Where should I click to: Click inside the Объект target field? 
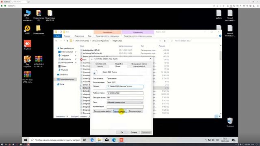125,86
